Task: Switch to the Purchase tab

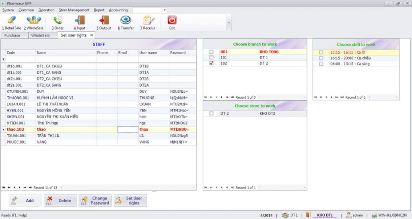Action: pyautogui.click(x=15, y=35)
